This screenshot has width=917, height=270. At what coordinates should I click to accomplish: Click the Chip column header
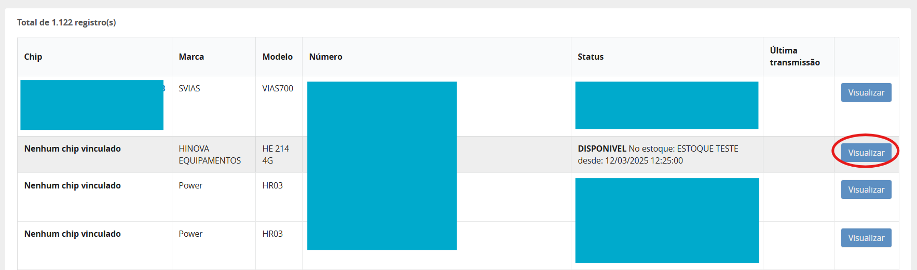click(33, 57)
